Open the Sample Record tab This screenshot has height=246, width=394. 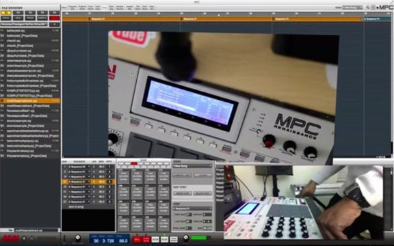point(120,8)
